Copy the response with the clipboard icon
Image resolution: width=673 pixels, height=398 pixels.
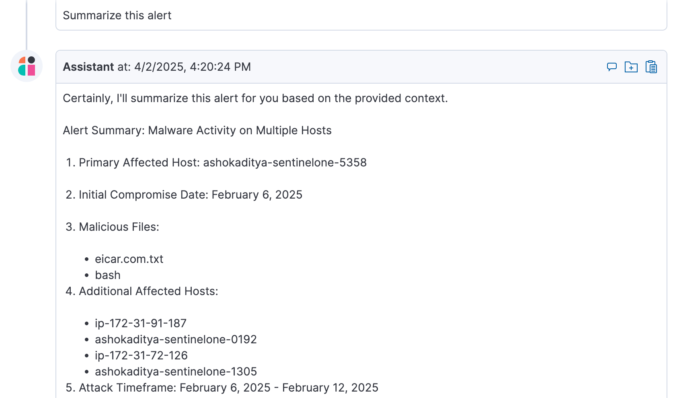tap(651, 67)
